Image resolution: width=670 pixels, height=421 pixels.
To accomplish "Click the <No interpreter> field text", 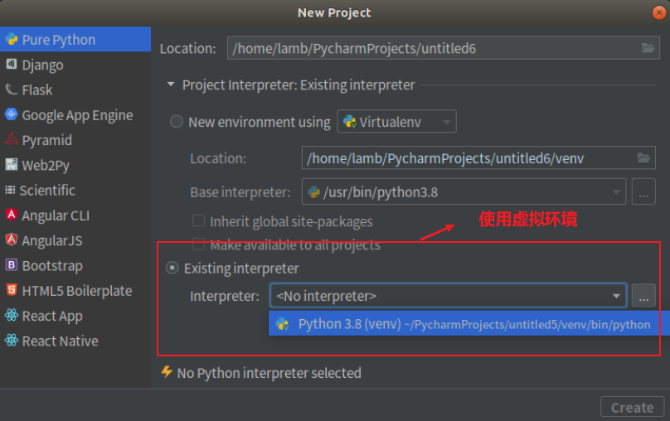I will (326, 296).
